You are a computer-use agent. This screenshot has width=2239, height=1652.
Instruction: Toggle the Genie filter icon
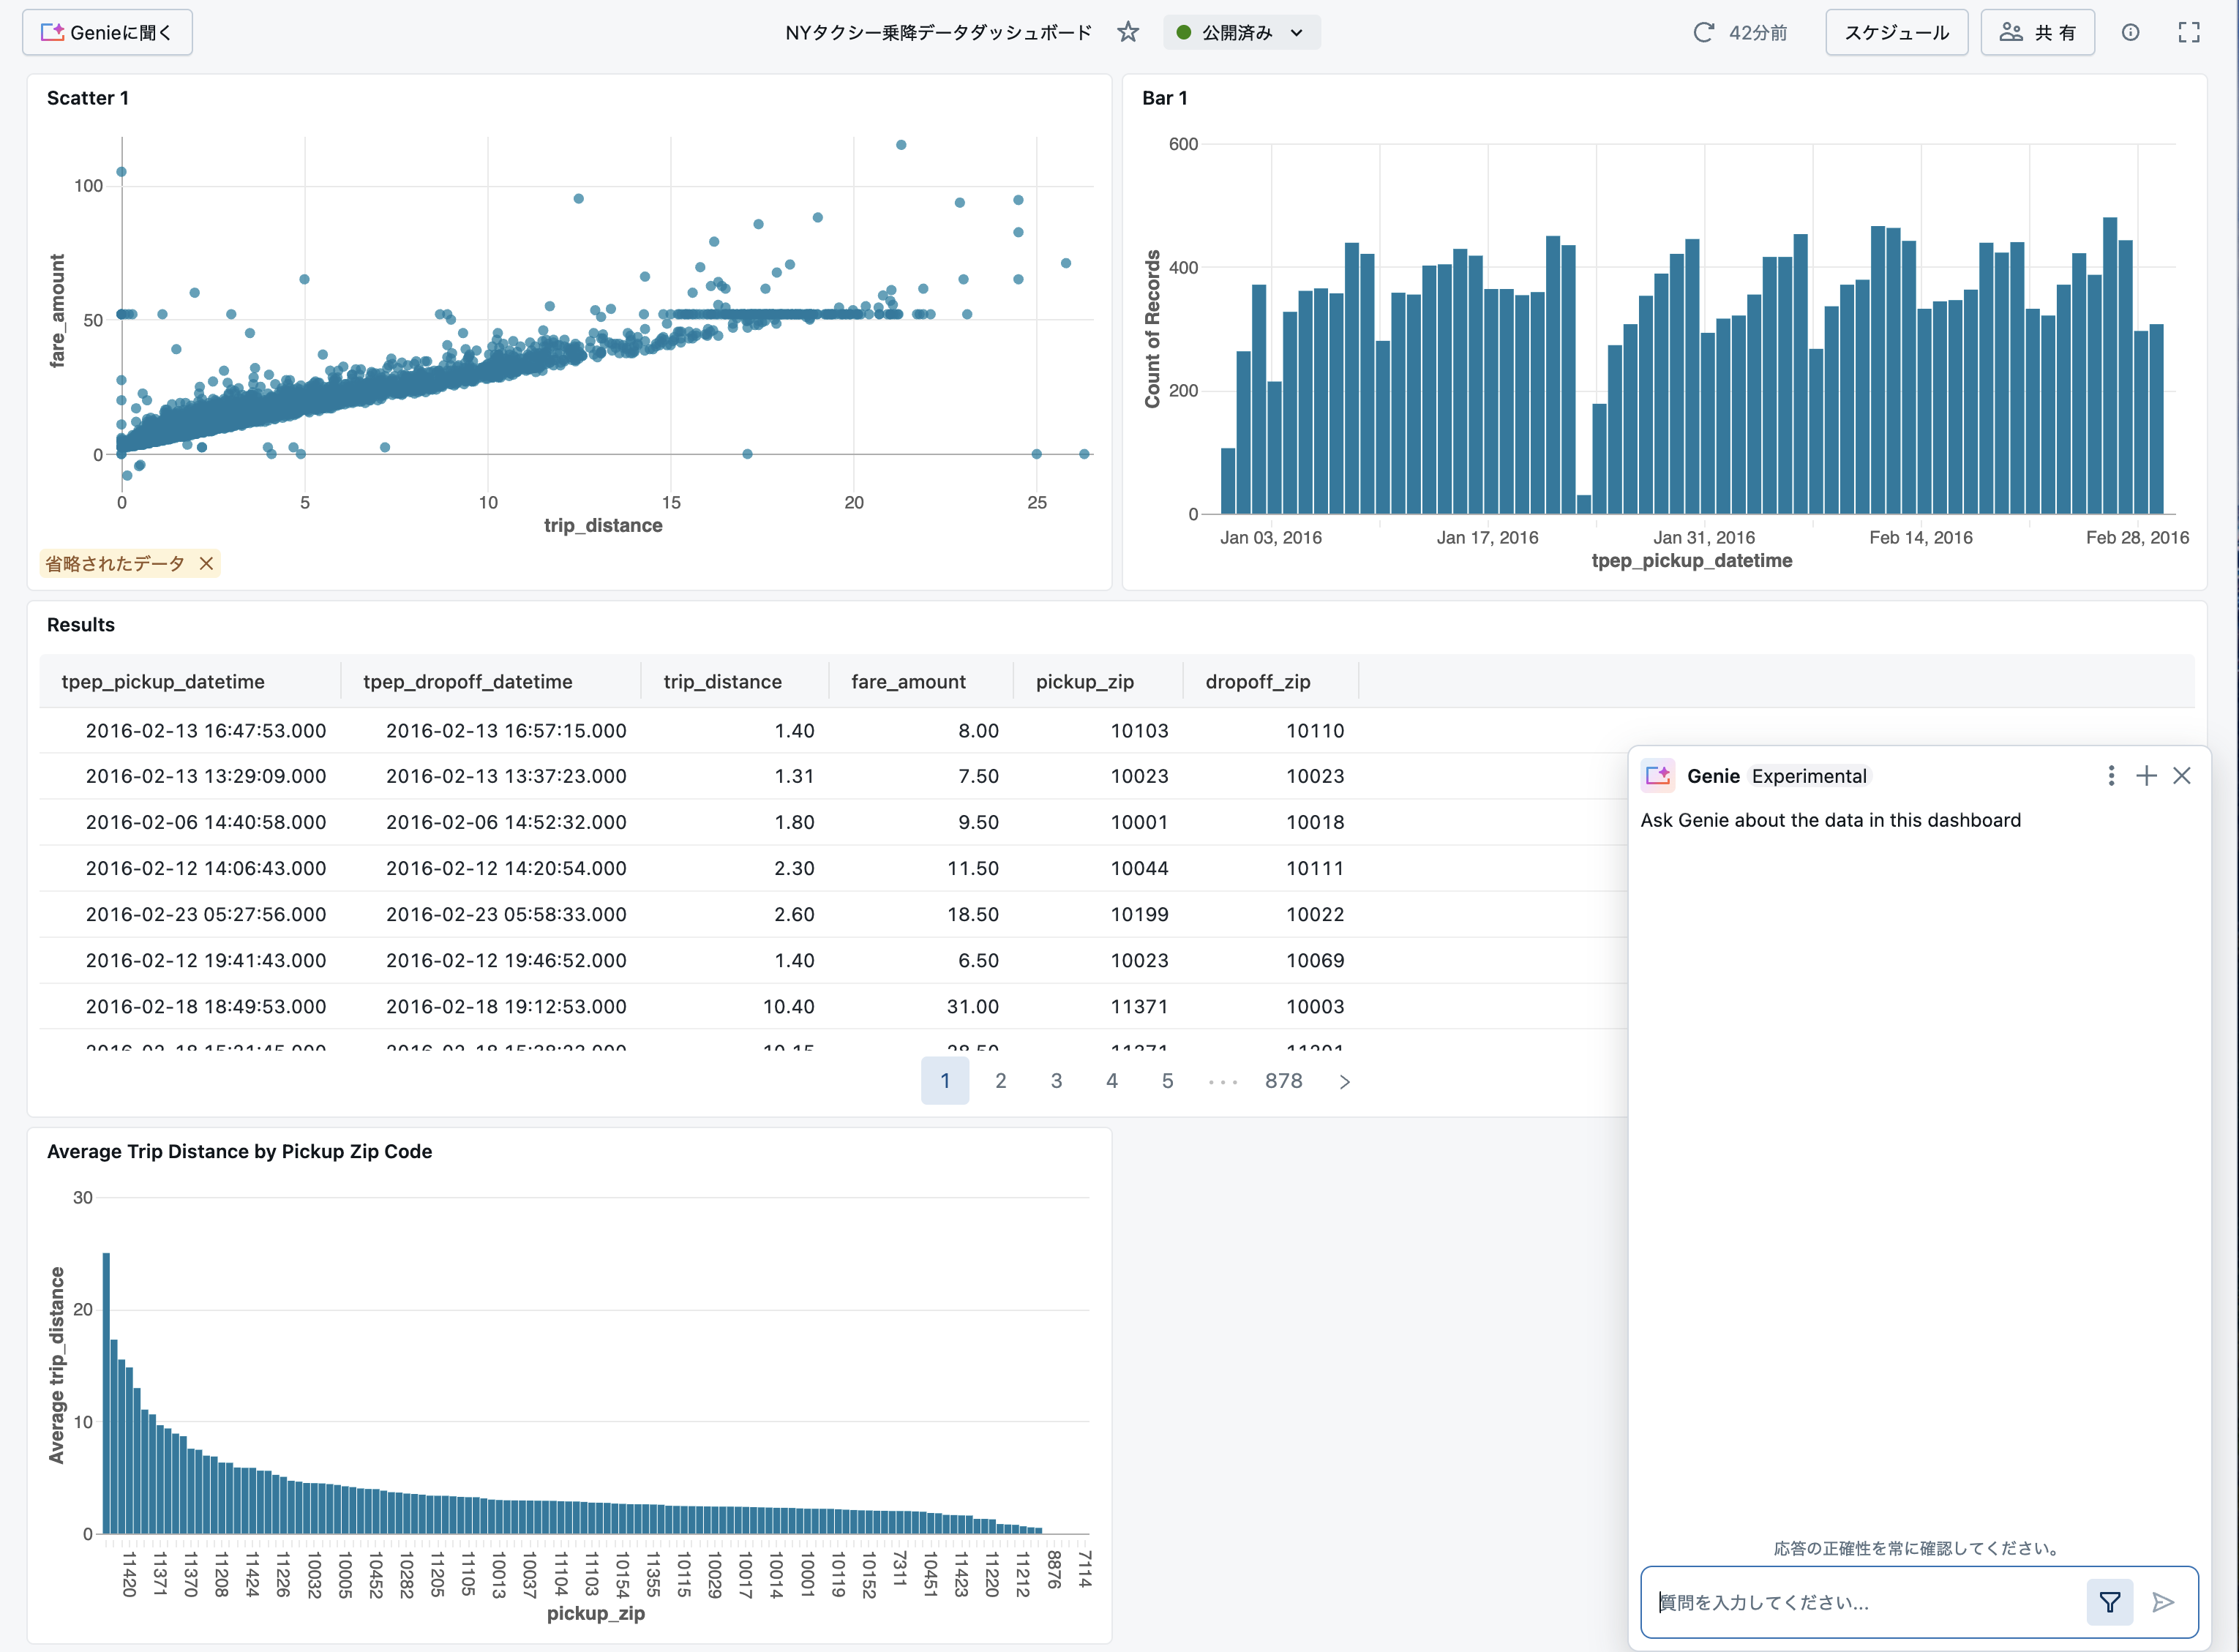click(x=2109, y=1603)
